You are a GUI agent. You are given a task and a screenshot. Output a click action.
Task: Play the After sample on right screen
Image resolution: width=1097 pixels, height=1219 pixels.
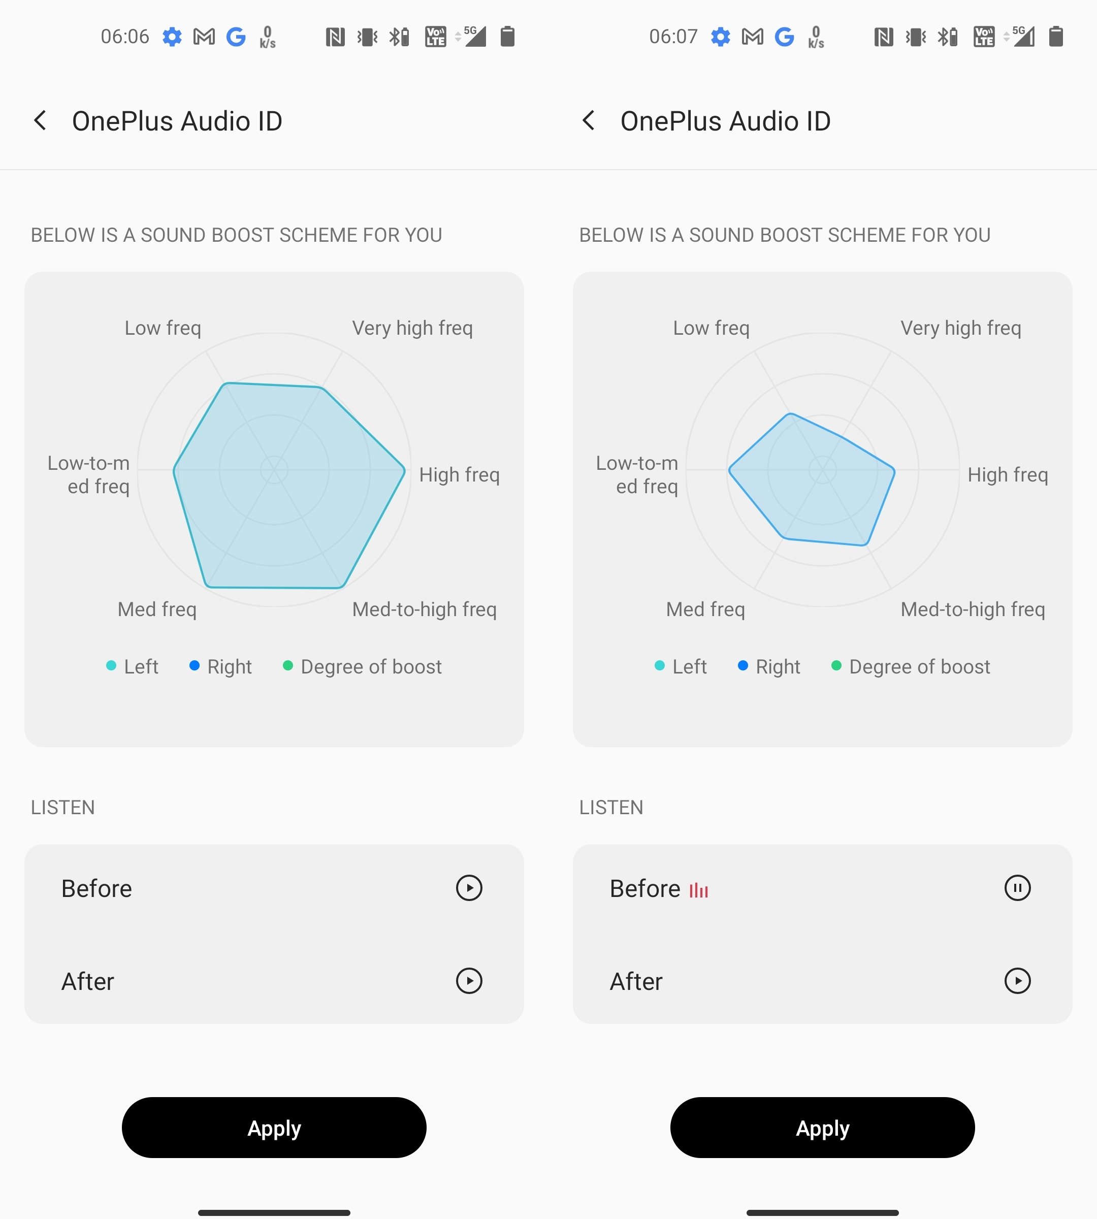(1017, 981)
